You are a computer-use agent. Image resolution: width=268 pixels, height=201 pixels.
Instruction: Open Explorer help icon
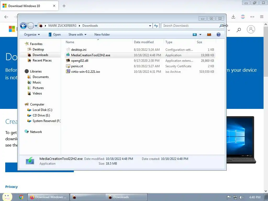click(x=219, y=35)
